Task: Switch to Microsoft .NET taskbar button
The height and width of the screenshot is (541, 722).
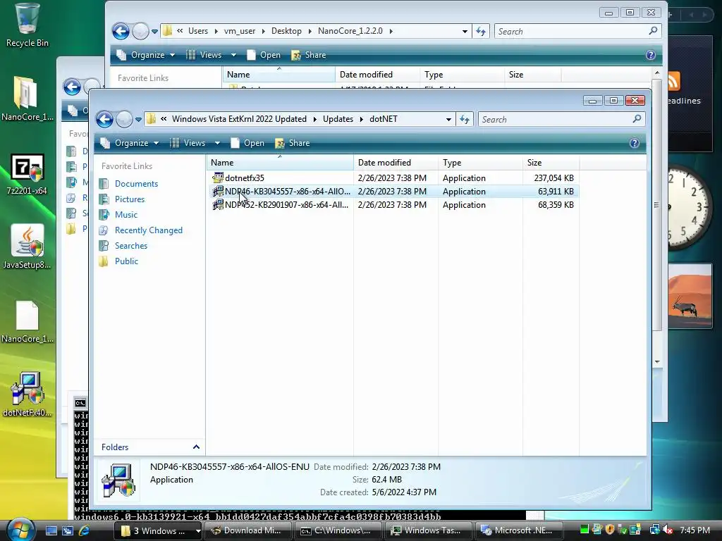Action: click(x=518, y=530)
